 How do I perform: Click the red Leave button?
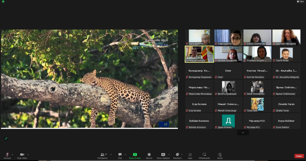click(299, 156)
